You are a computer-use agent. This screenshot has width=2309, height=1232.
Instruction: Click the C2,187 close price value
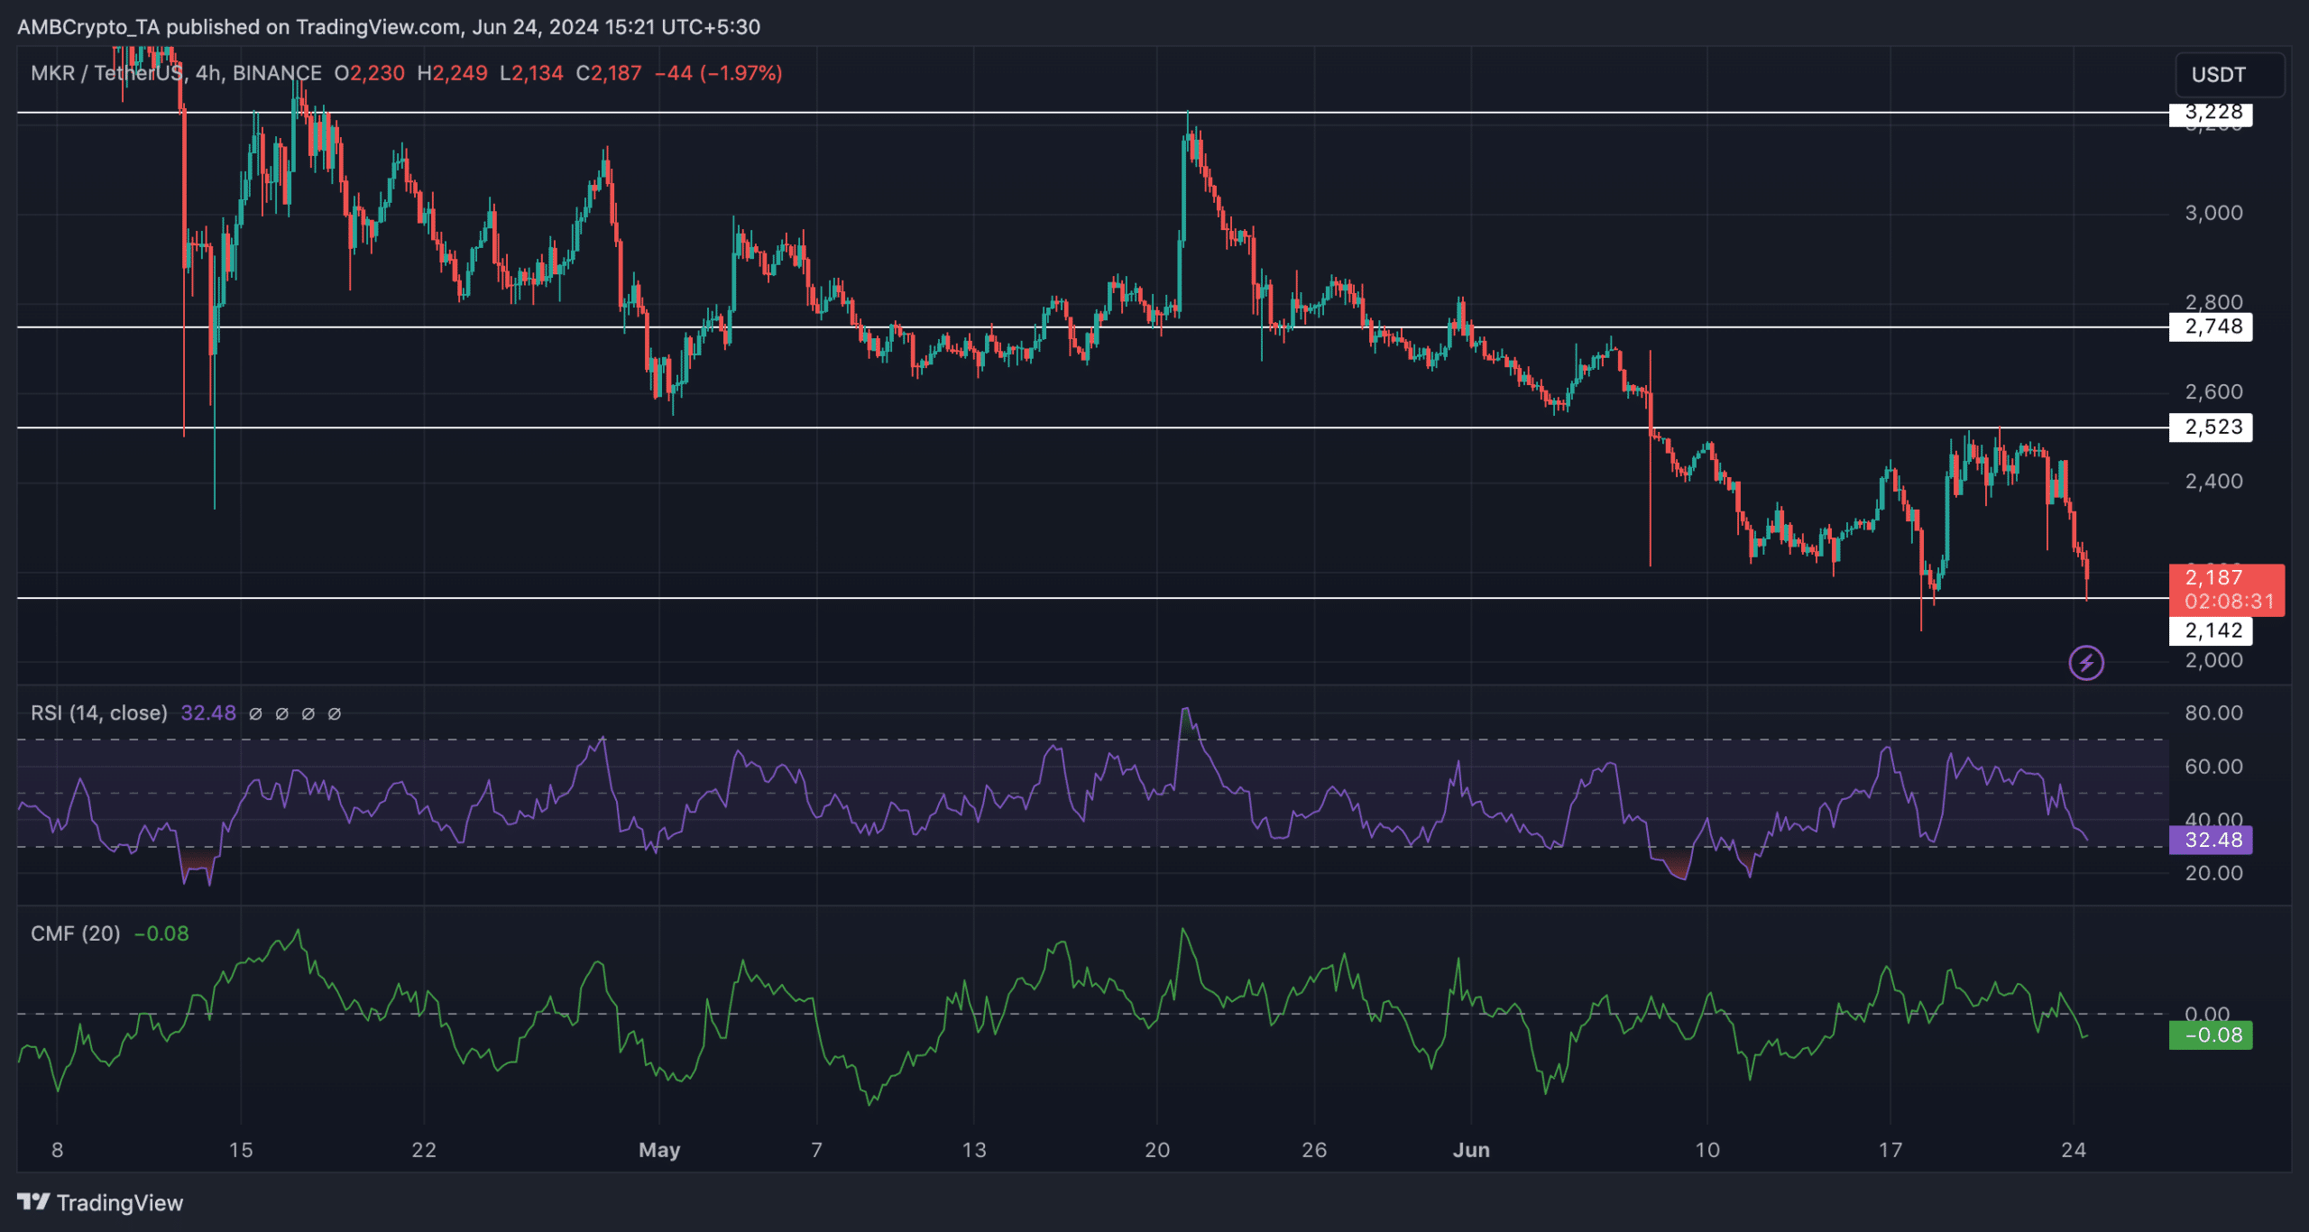tap(609, 73)
